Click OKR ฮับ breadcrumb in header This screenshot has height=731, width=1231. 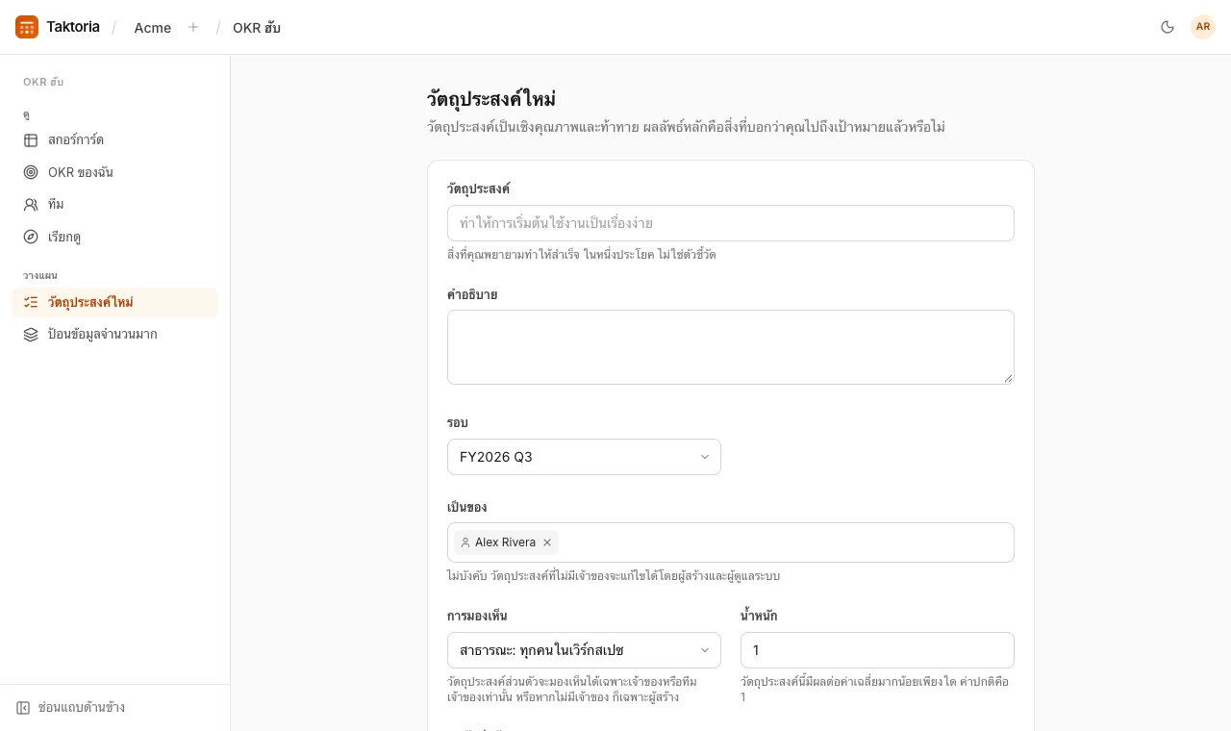(x=257, y=28)
